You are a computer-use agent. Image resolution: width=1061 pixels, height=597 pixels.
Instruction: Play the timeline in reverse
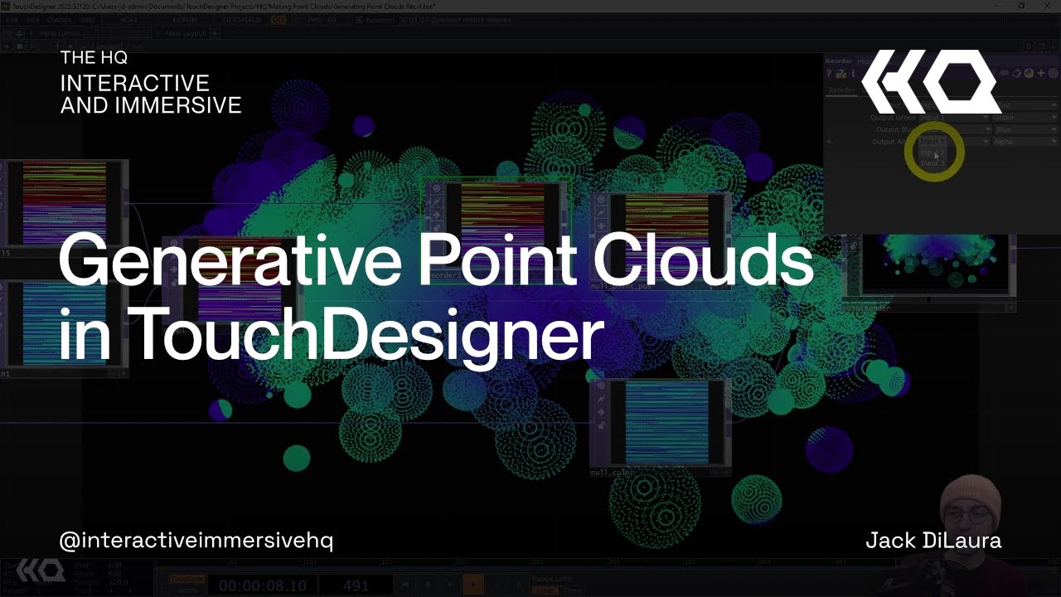(x=450, y=585)
